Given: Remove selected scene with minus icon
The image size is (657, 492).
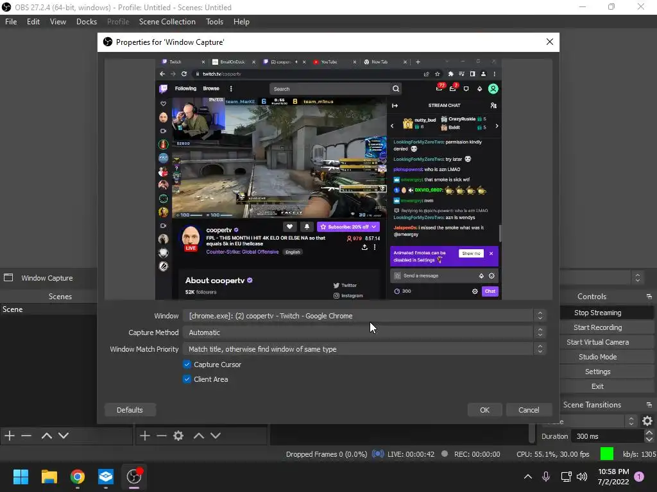Looking at the screenshot, I should pos(26,436).
